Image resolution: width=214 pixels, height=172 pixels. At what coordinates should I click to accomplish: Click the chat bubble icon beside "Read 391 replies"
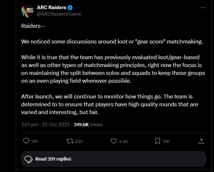pyautogui.click(x=29, y=159)
